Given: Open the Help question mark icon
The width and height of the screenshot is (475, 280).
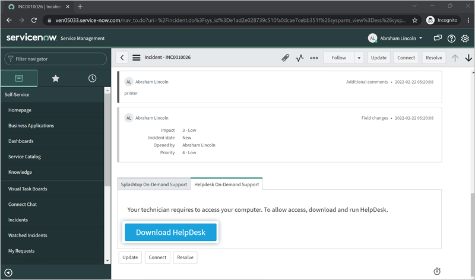Looking at the screenshot, I should tap(451, 39).
